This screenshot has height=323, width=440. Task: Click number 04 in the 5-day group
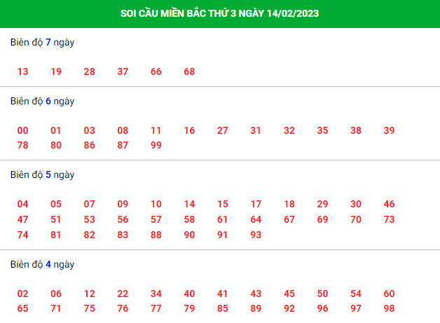pos(22,204)
